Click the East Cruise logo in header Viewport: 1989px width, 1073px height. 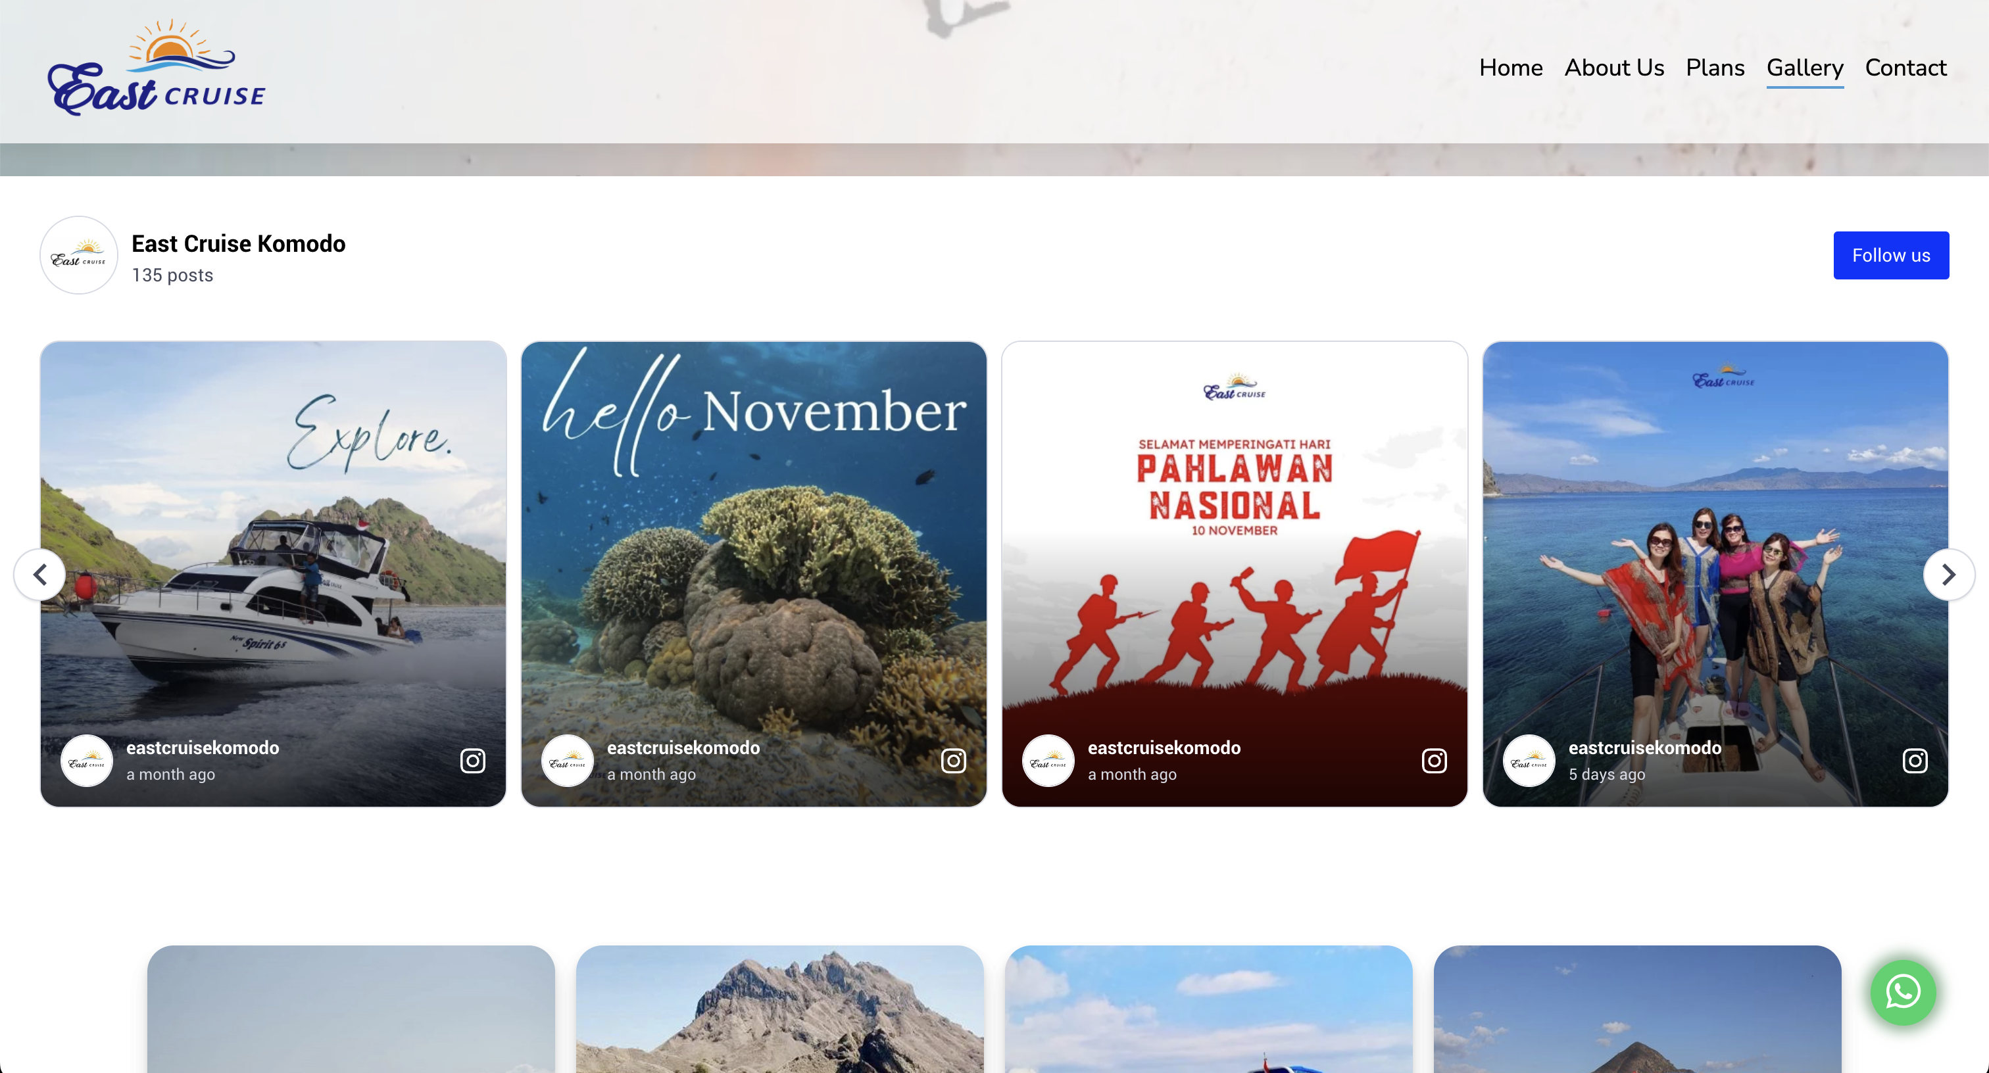click(157, 68)
